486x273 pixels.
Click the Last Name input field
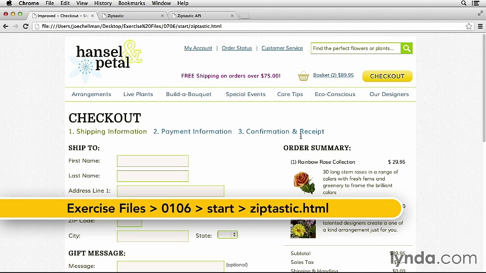click(x=153, y=176)
